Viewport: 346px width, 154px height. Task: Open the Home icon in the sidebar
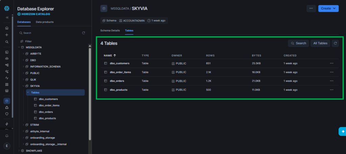(7, 28)
